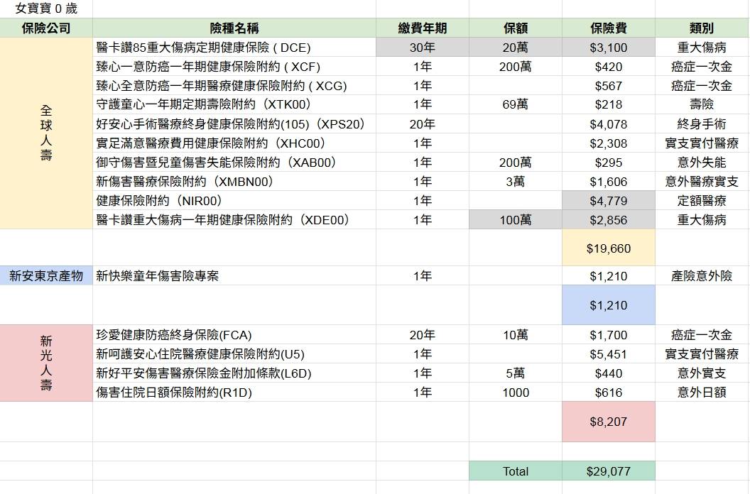This screenshot has width=750, height=494.
Task: Click the 全球人壽 merged company cell
Action: [x=46, y=133]
